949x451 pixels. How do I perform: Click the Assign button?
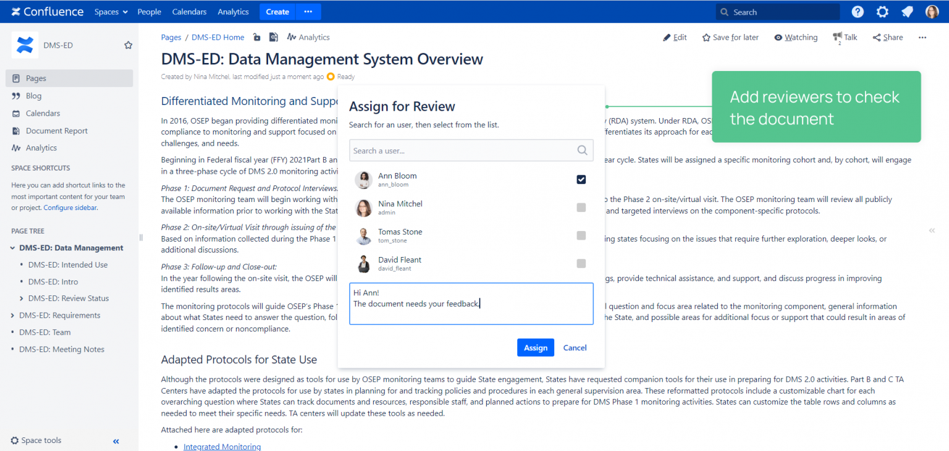535,347
